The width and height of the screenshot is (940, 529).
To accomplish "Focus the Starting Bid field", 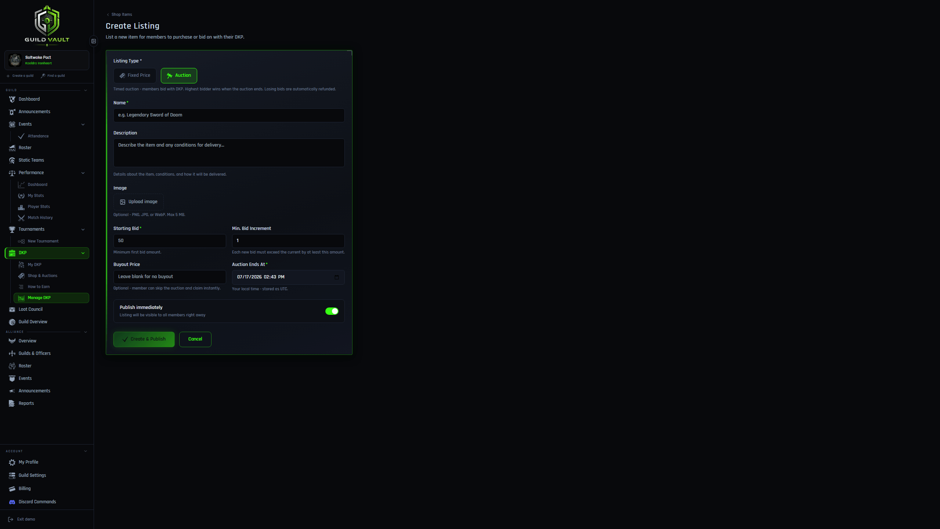I will click(x=170, y=241).
